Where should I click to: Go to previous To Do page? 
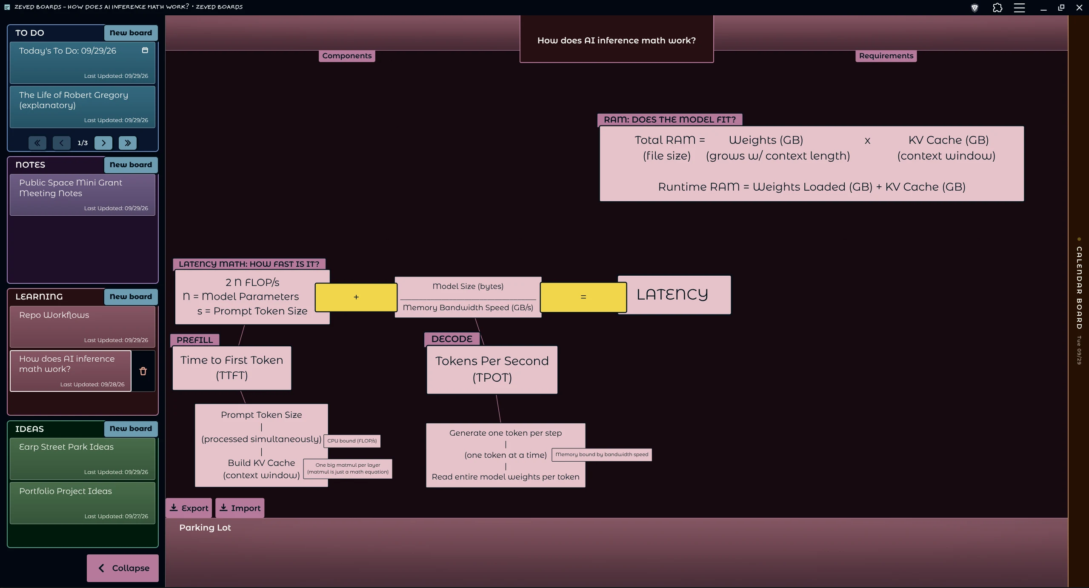62,143
